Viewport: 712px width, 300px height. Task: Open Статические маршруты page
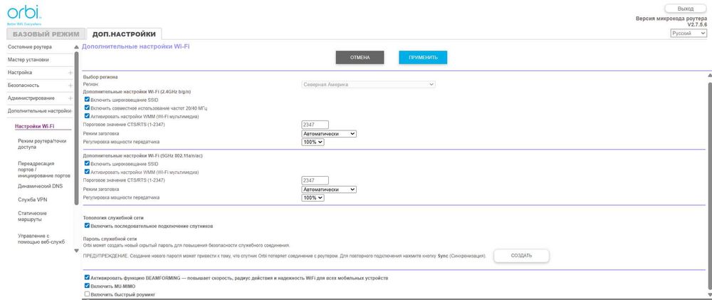pos(32,217)
